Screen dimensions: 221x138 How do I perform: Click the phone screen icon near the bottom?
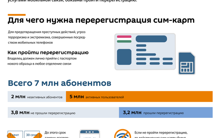pyautogui.click(x=90, y=134)
